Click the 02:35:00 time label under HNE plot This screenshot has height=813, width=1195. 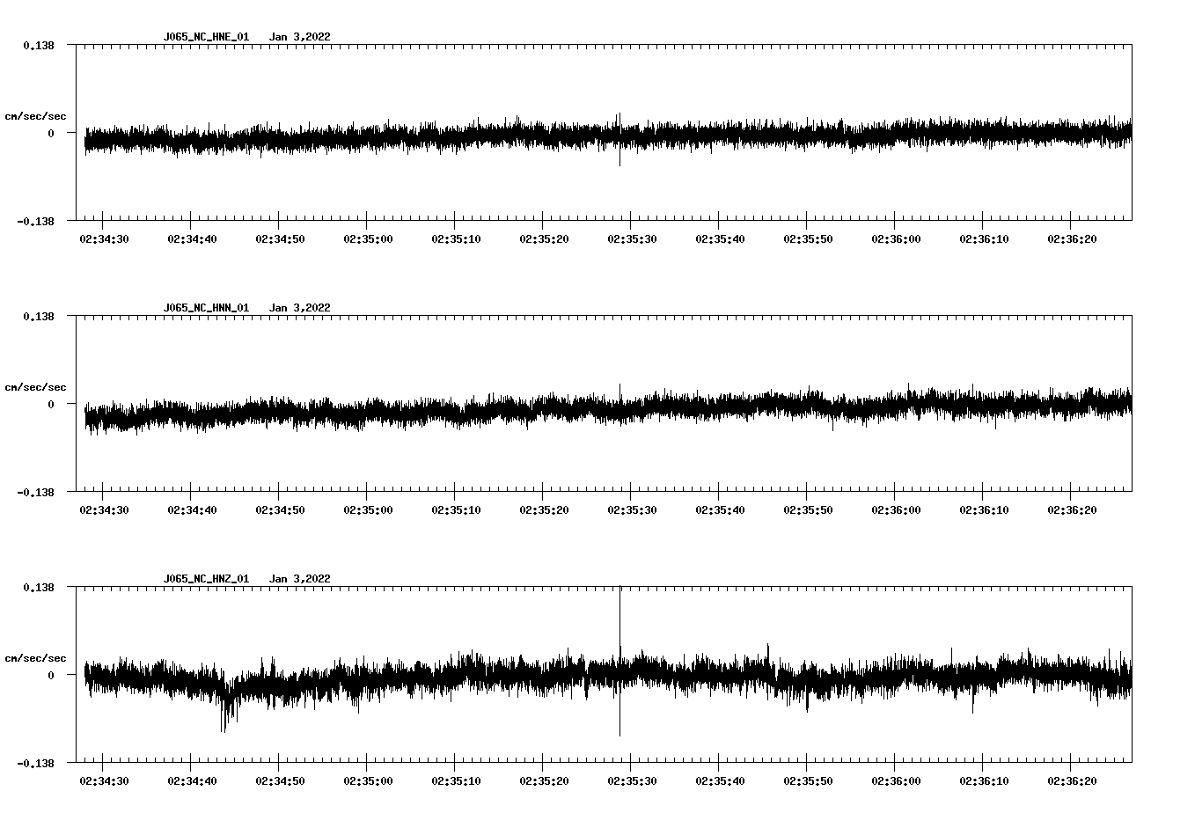click(368, 239)
